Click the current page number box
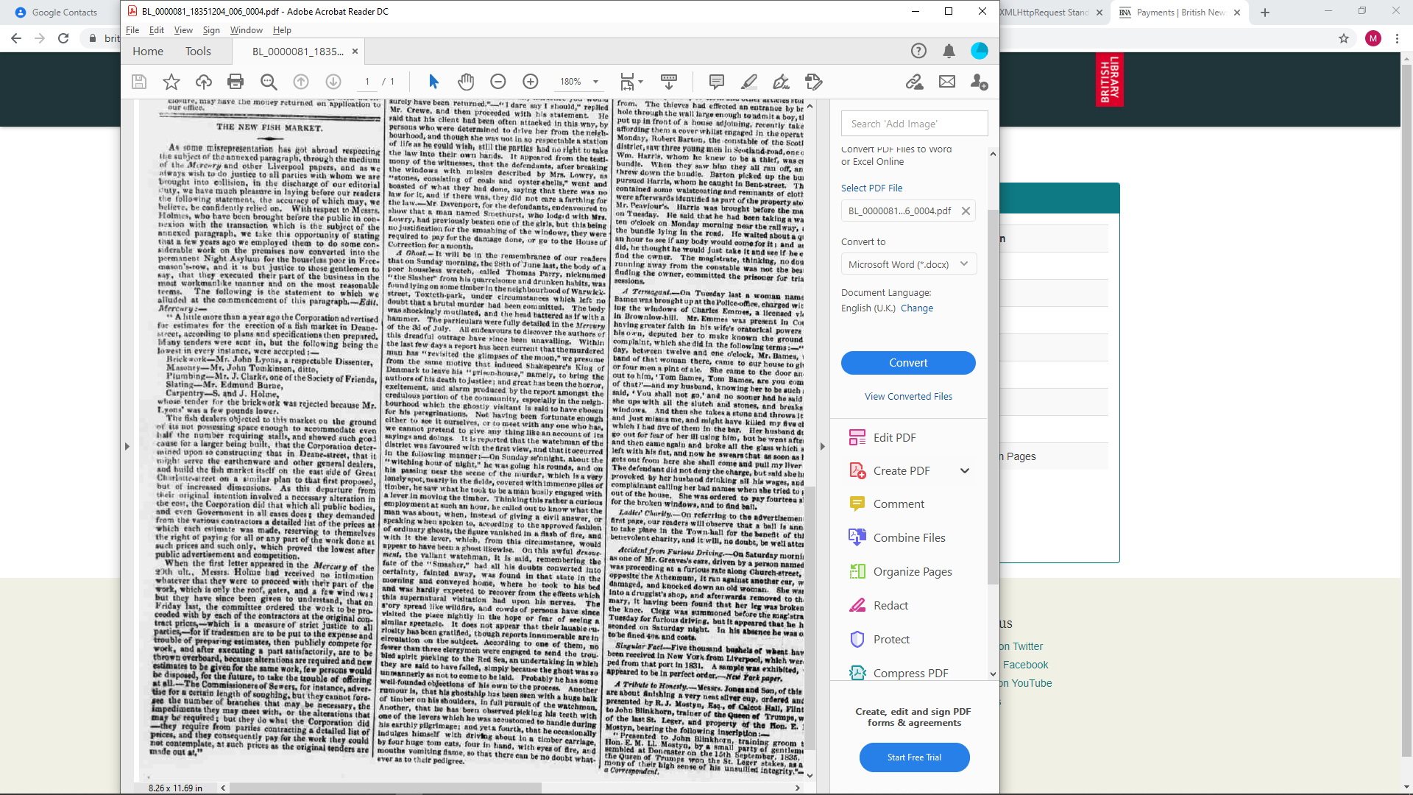The image size is (1413, 795). click(x=367, y=82)
